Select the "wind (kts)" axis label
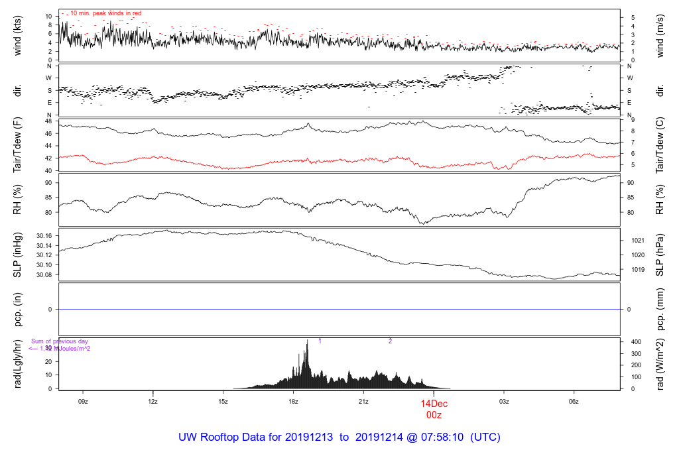 pos(17,36)
